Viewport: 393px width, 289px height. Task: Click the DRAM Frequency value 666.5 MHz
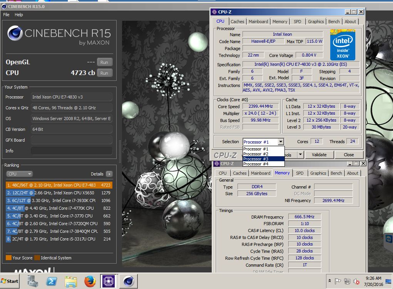point(304,217)
